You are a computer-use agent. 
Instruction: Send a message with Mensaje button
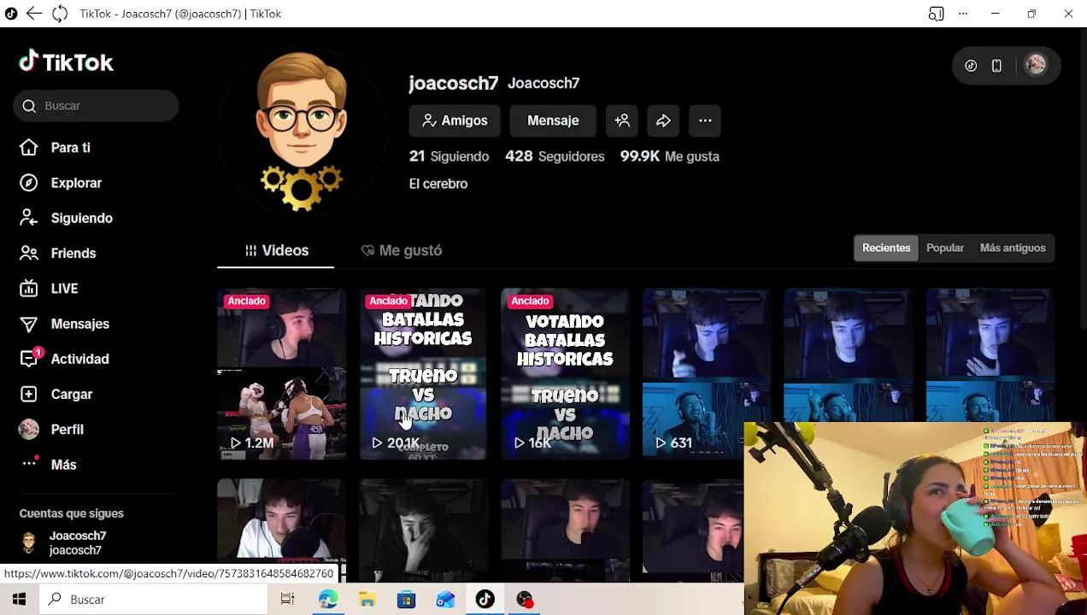click(x=553, y=120)
